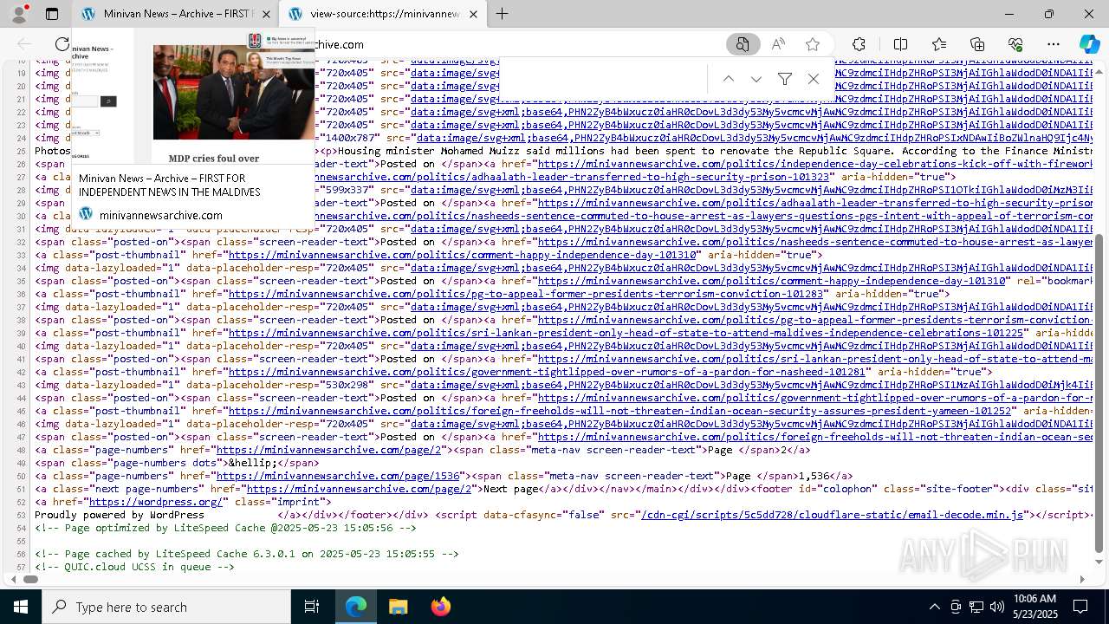Open the Collections icon

click(977, 44)
